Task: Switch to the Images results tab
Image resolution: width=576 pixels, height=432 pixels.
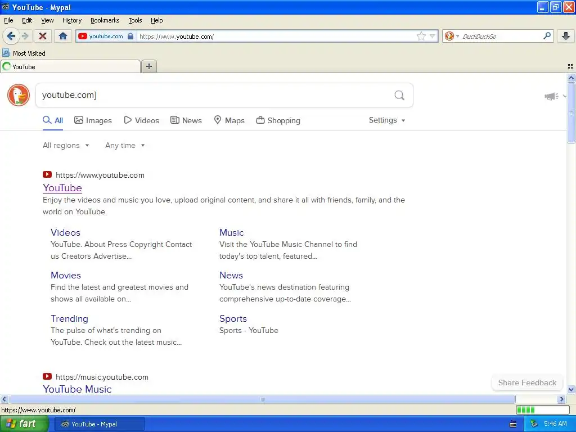Action: (x=93, y=120)
